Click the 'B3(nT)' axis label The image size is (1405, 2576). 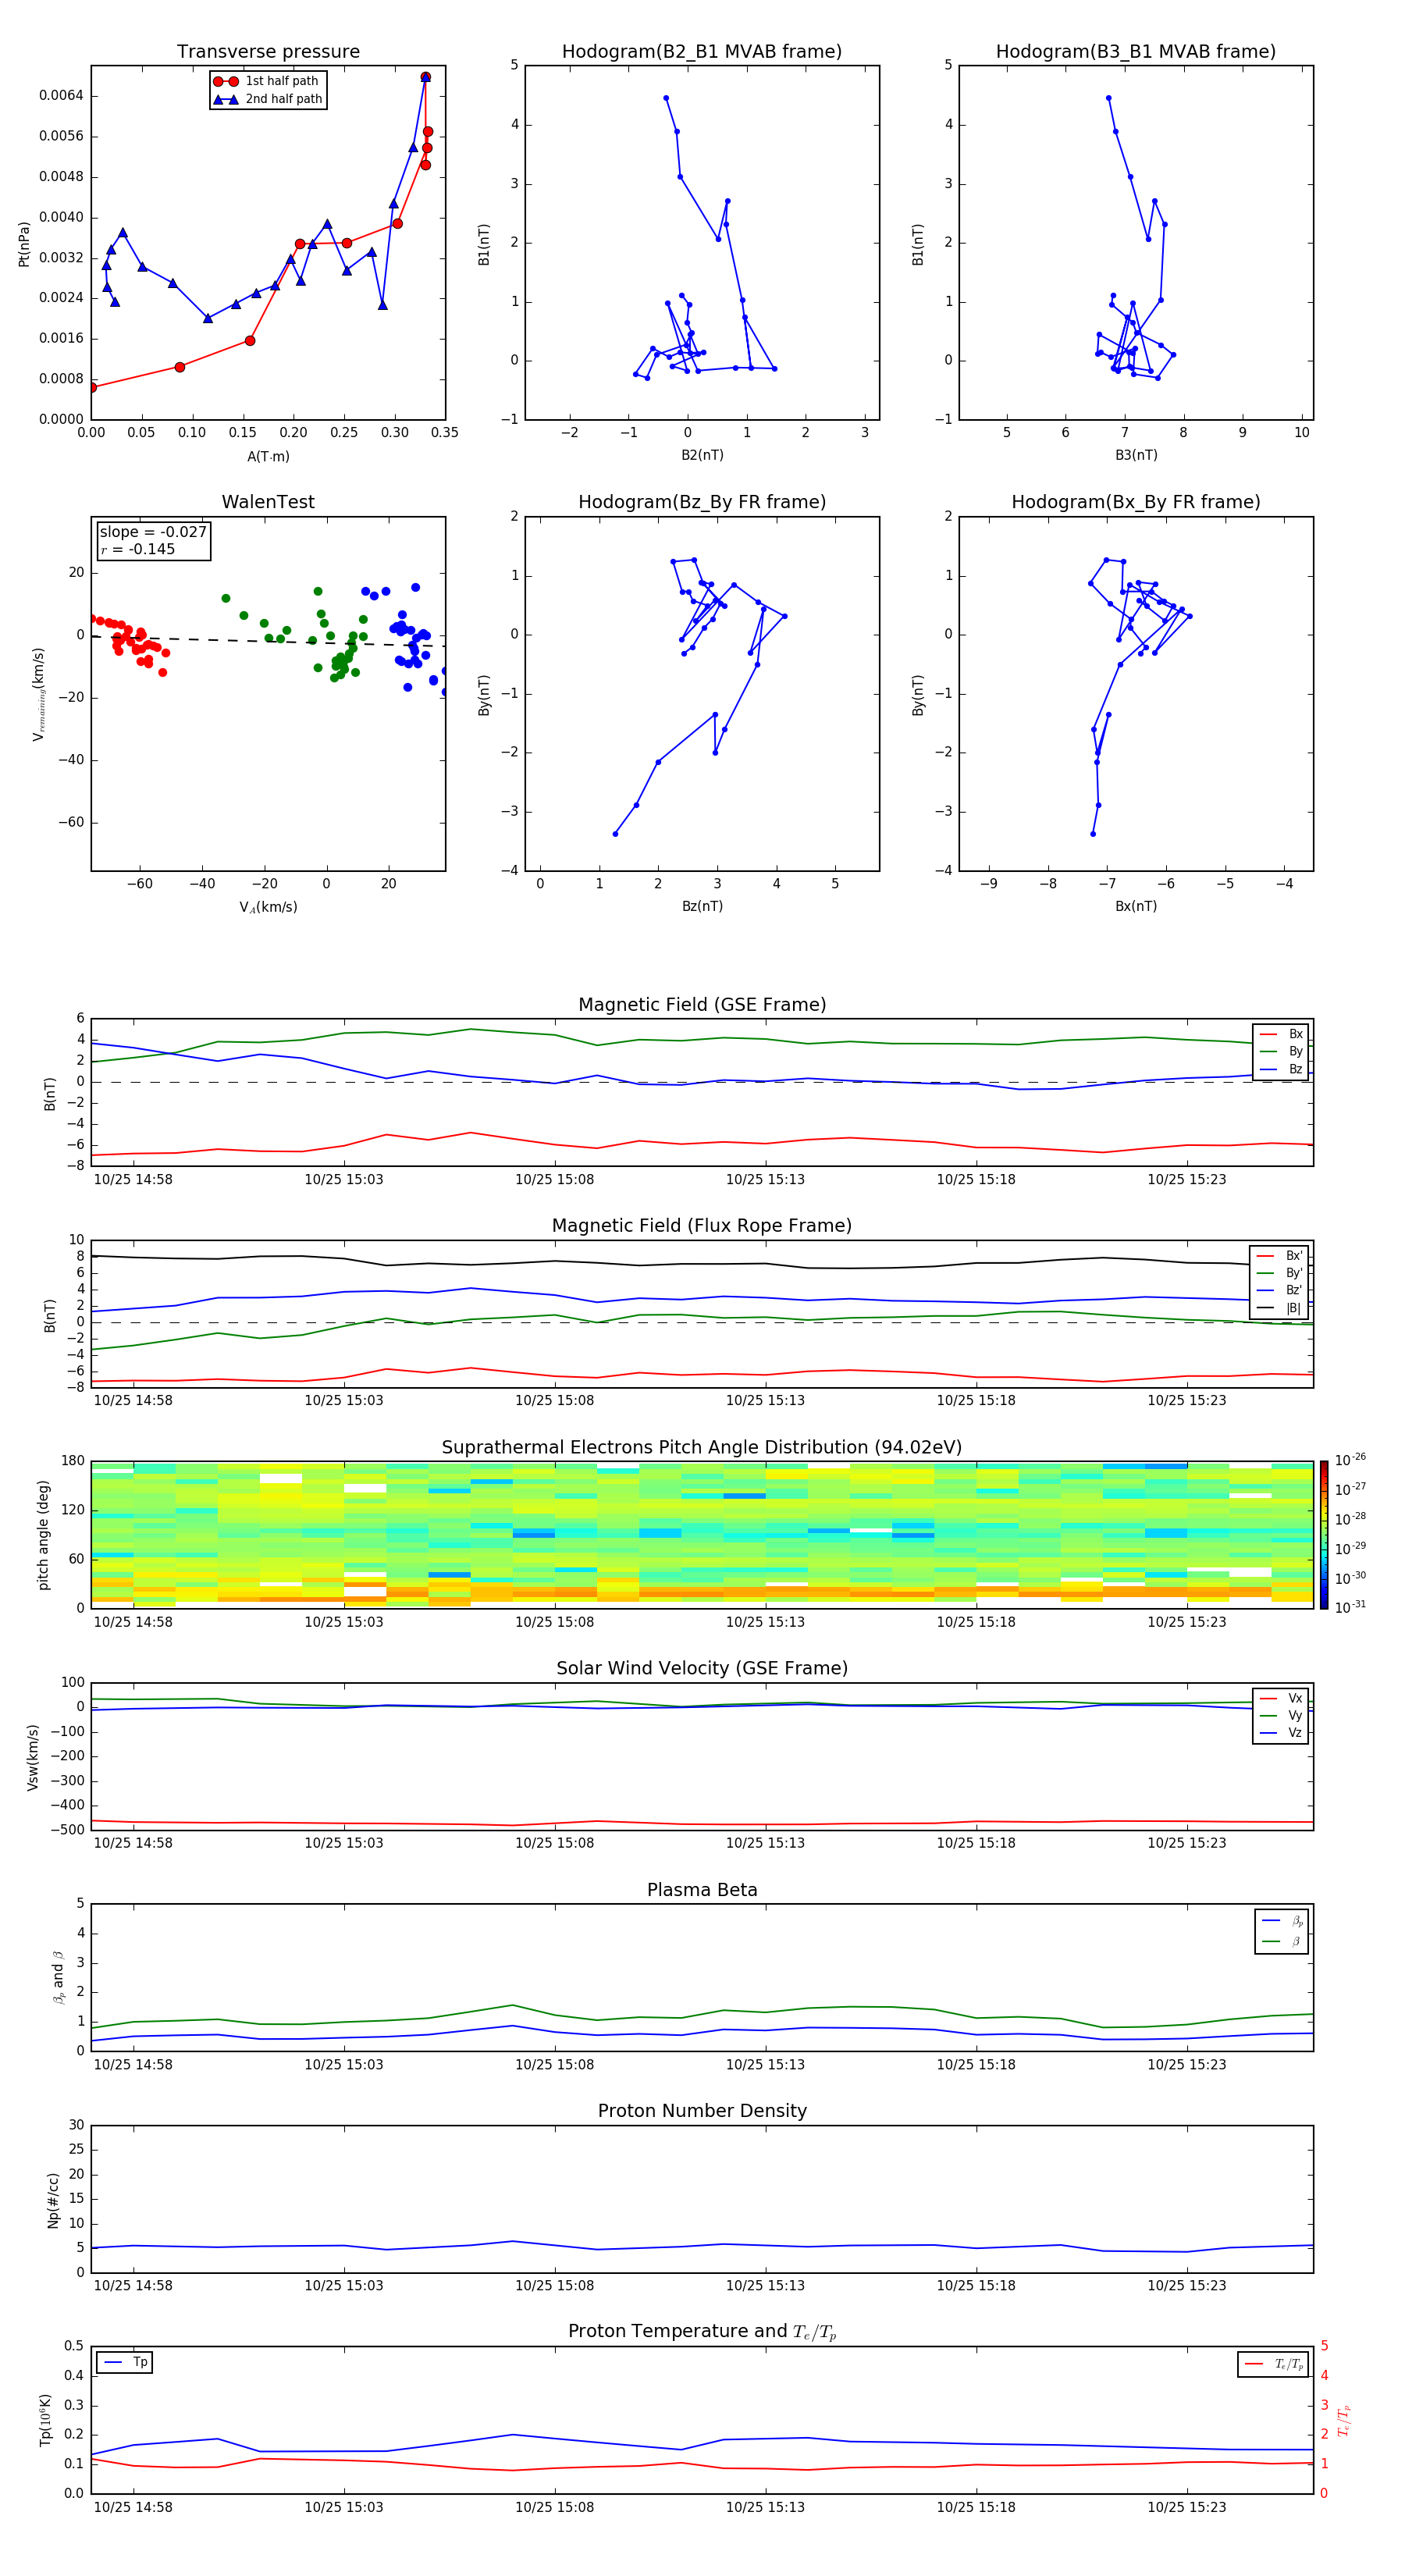(x=1136, y=455)
